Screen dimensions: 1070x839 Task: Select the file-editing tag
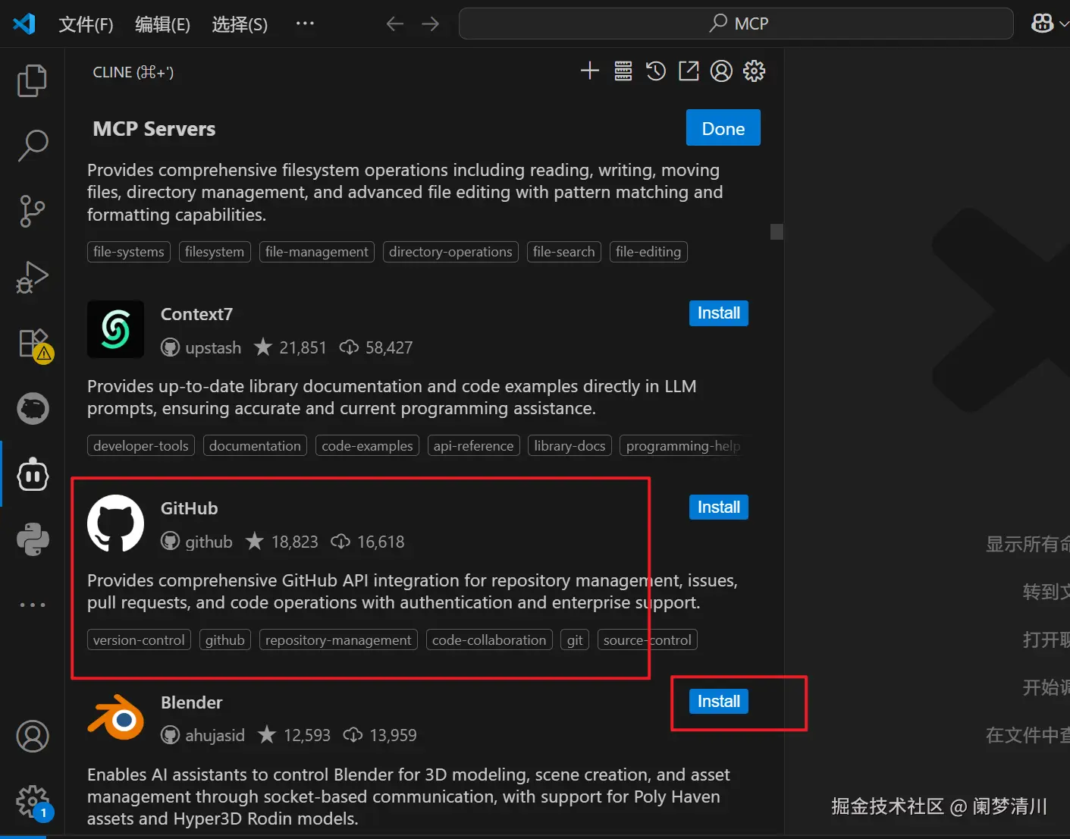point(648,252)
